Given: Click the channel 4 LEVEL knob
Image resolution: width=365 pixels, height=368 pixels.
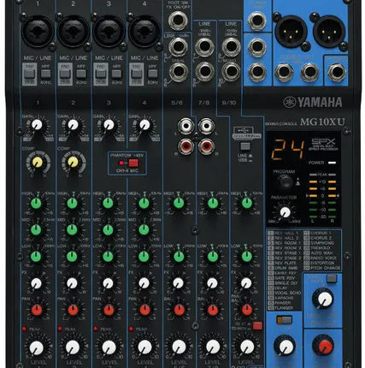Looking at the screenshot, I should tap(144, 347).
